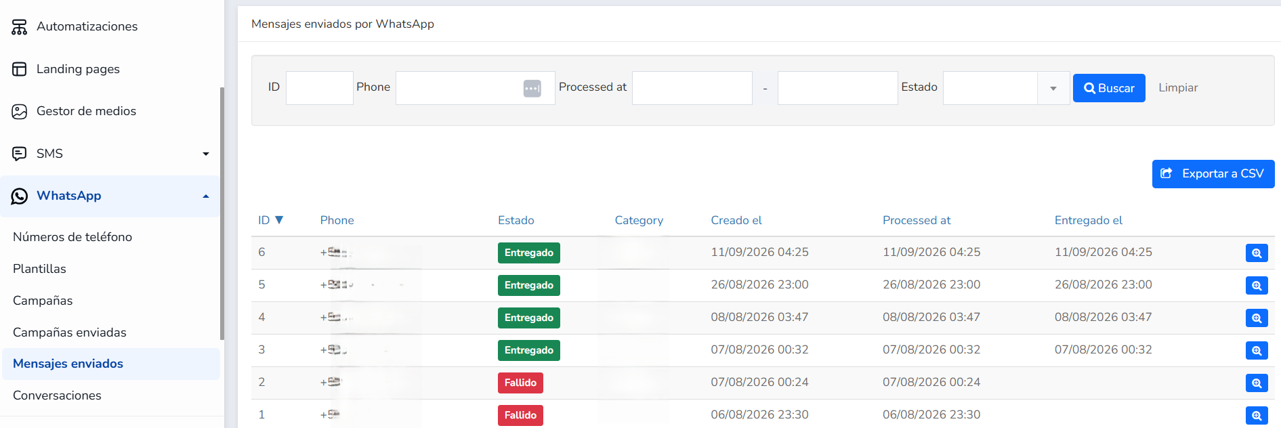Click the Gestor de medios icon
Image resolution: width=1281 pixels, height=428 pixels.
(19, 111)
